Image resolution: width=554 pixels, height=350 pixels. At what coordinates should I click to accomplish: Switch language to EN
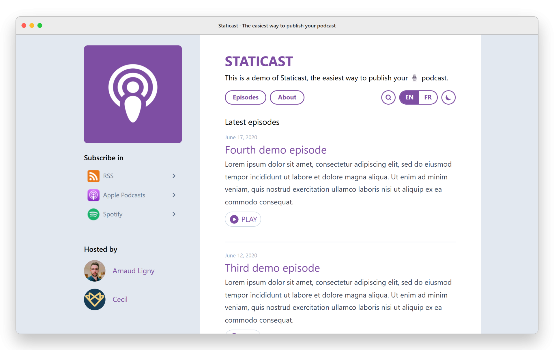coord(409,97)
